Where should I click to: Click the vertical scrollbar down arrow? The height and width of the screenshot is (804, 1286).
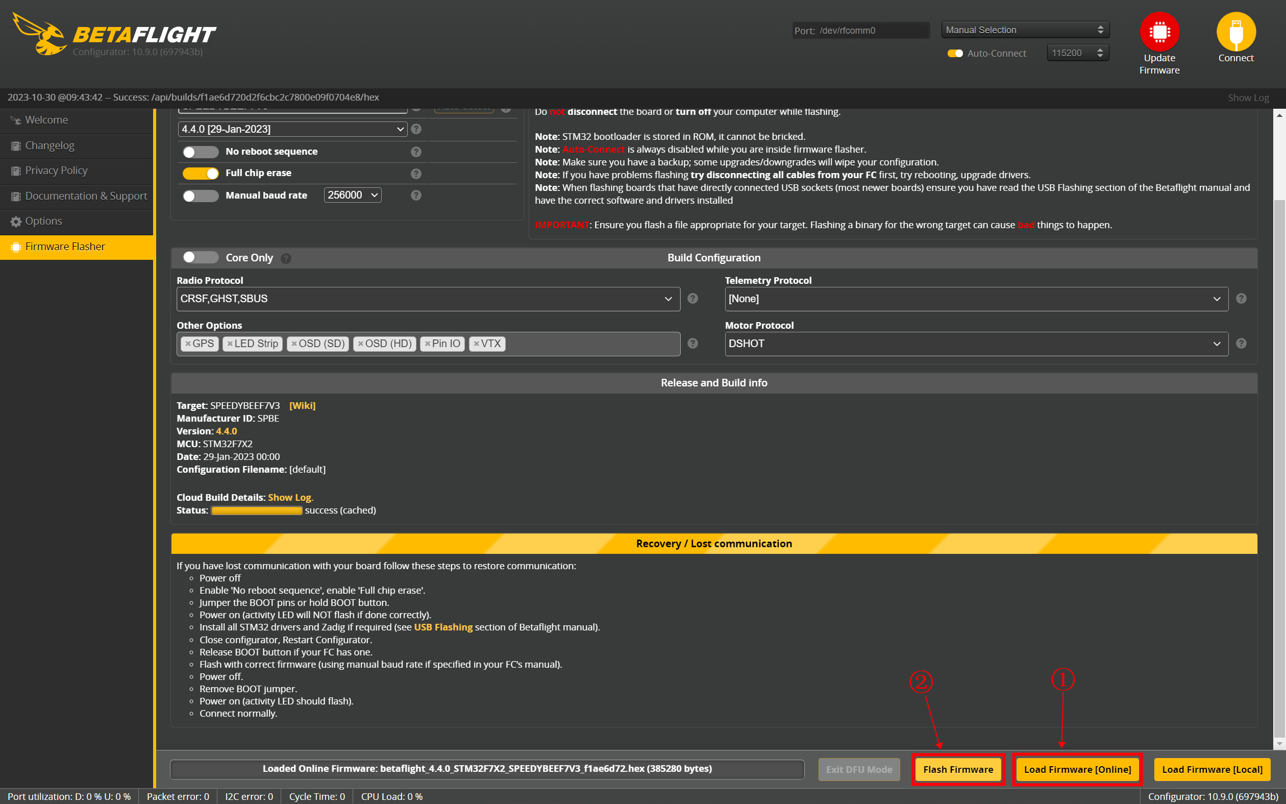[1279, 743]
